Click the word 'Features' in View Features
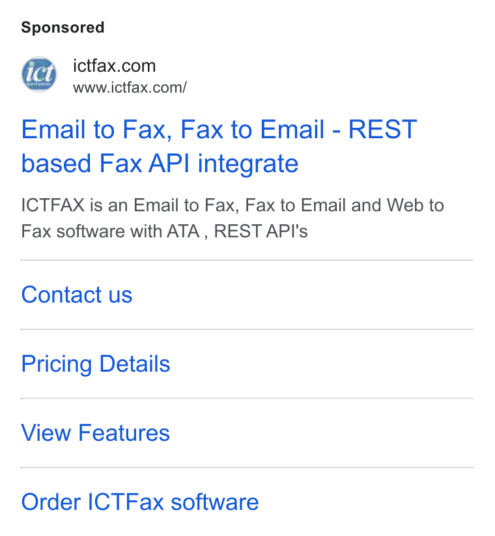 coord(124,433)
